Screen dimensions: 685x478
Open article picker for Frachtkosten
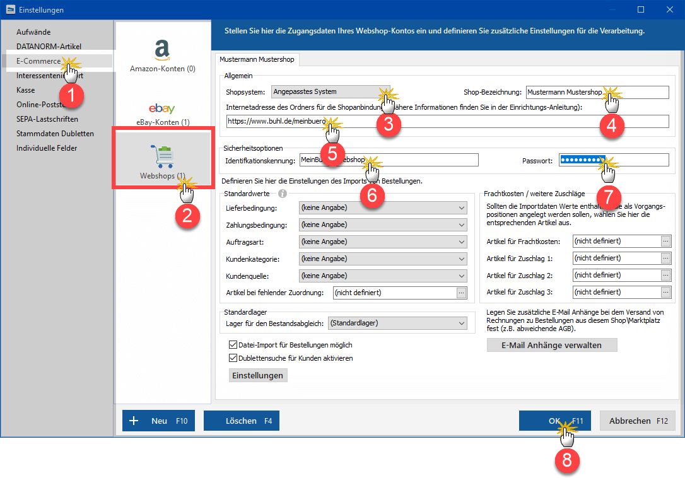pyautogui.click(x=665, y=241)
